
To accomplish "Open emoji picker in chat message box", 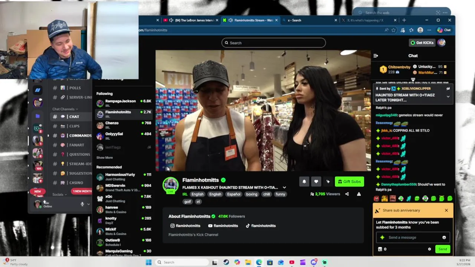I will 444,237.
